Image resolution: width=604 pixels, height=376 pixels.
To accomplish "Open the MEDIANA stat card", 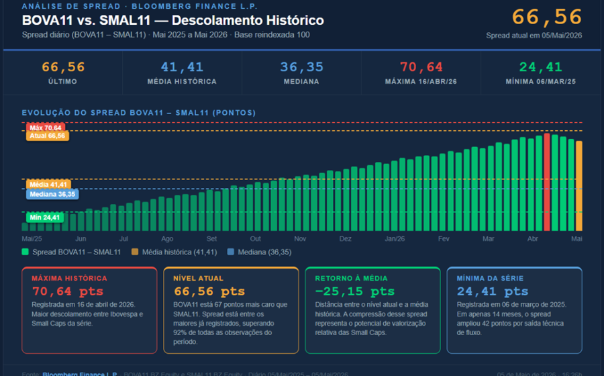I will click(x=301, y=73).
